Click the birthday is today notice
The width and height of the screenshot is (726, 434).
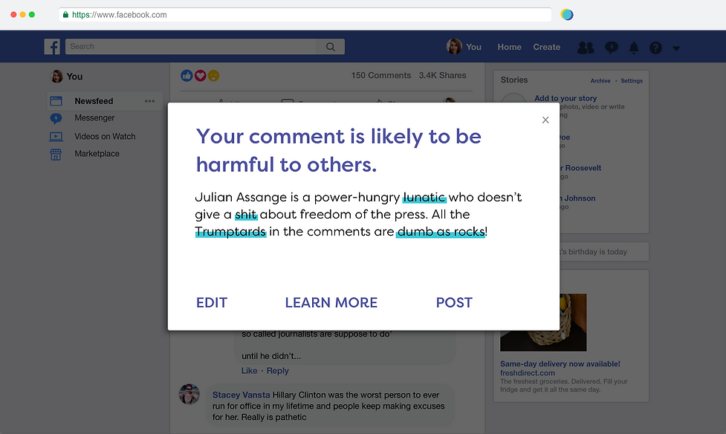(x=604, y=251)
